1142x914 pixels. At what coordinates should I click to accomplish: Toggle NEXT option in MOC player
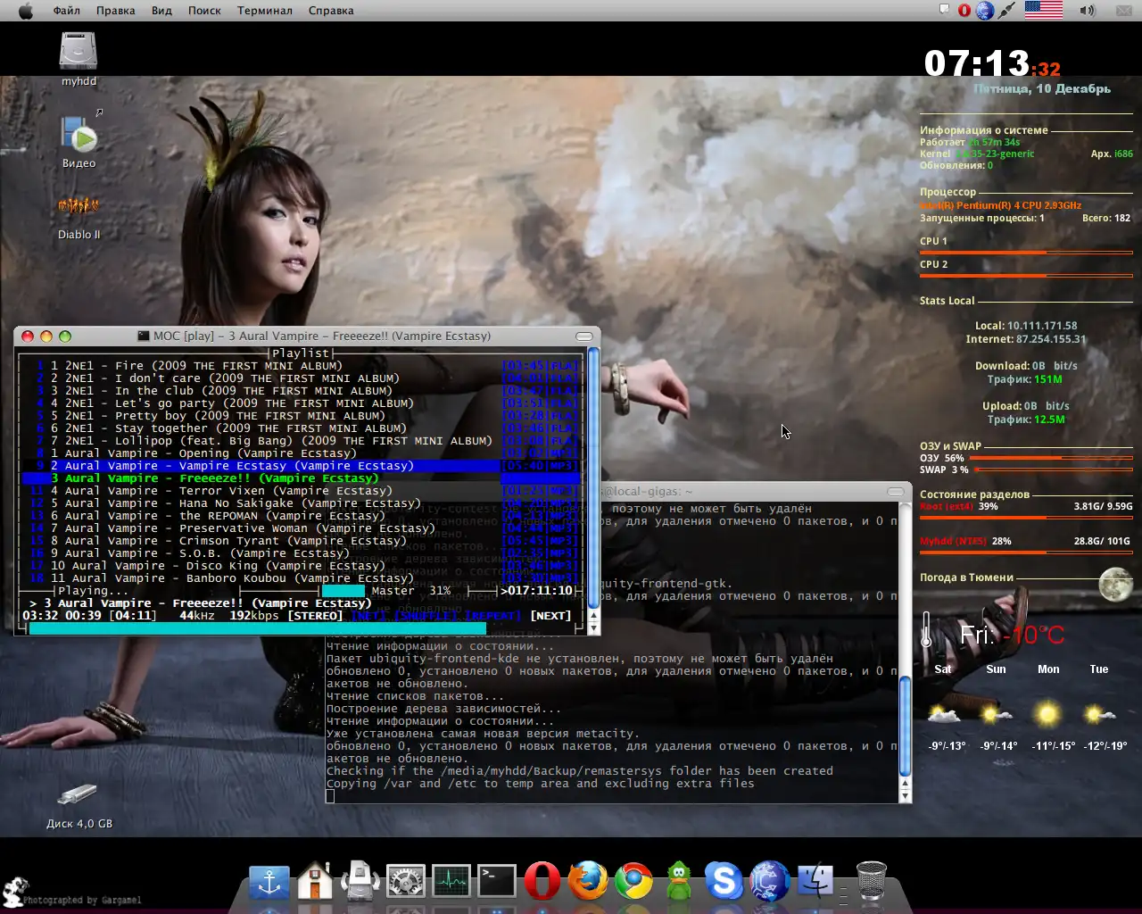[550, 616]
